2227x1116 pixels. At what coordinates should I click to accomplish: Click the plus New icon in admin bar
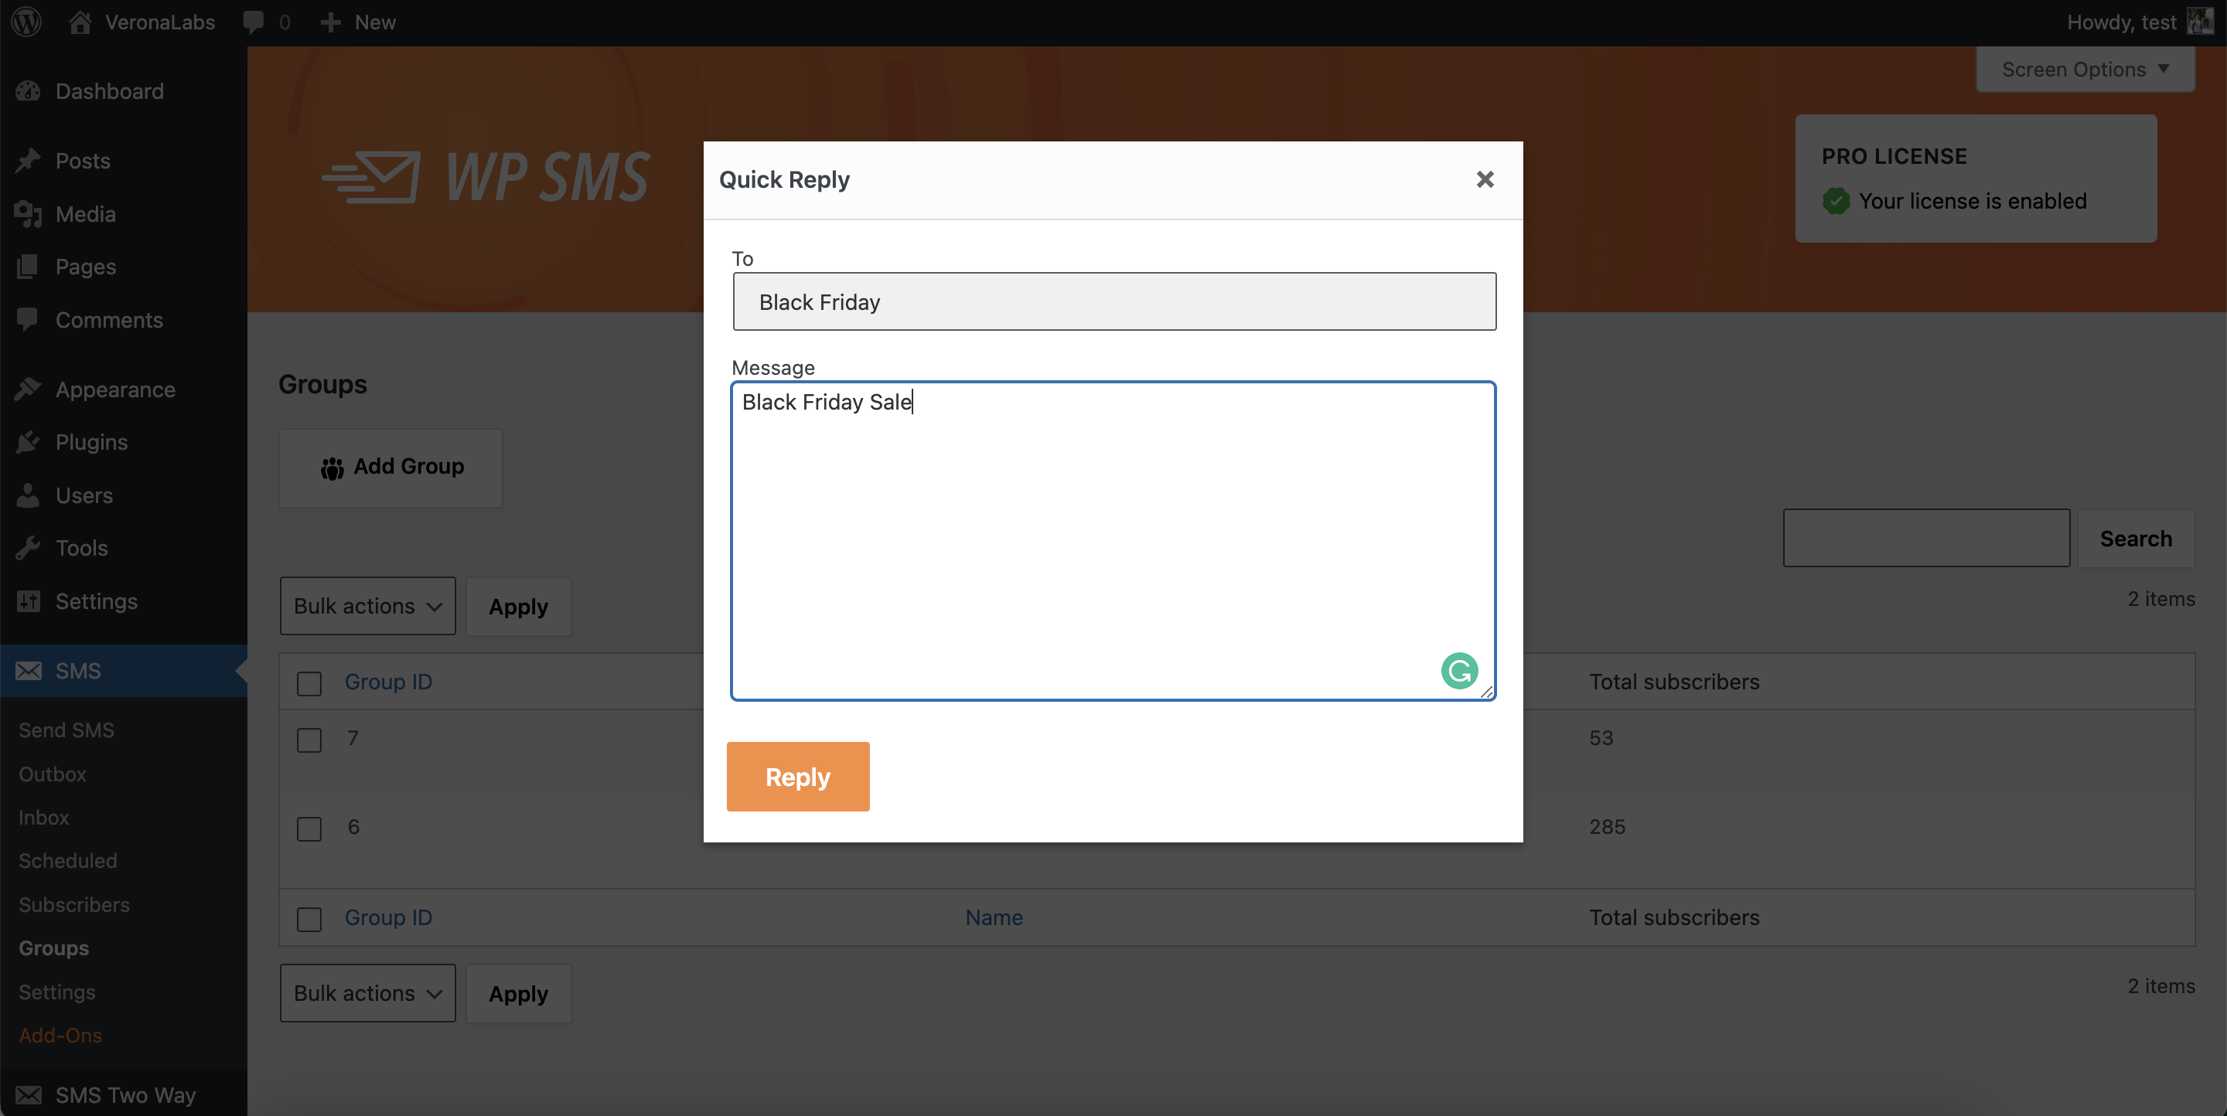[x=330, y=22]
